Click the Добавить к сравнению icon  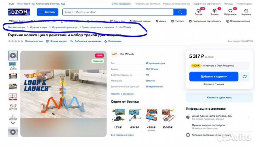pos(72,41)
